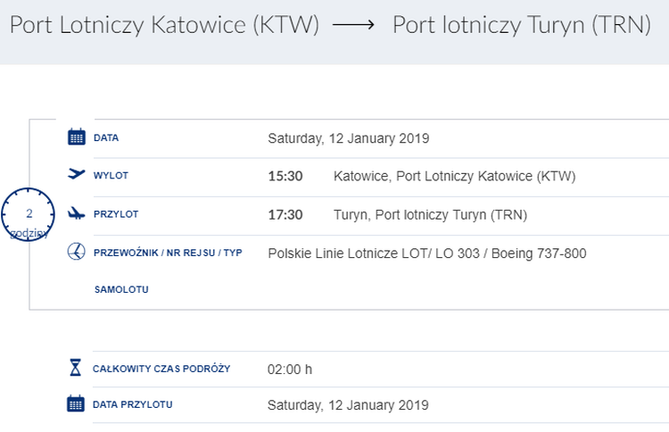Click the calendar icon beside DATA
Screen dimensions: 669x432
coord(77,137)
